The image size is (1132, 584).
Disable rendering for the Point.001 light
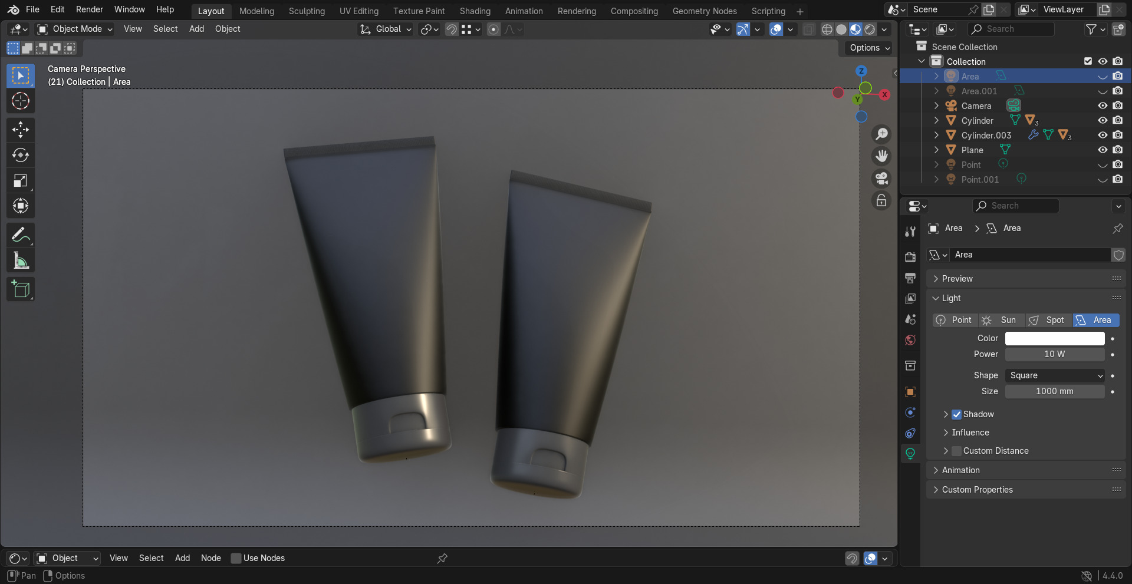[x=1117, y=179]
